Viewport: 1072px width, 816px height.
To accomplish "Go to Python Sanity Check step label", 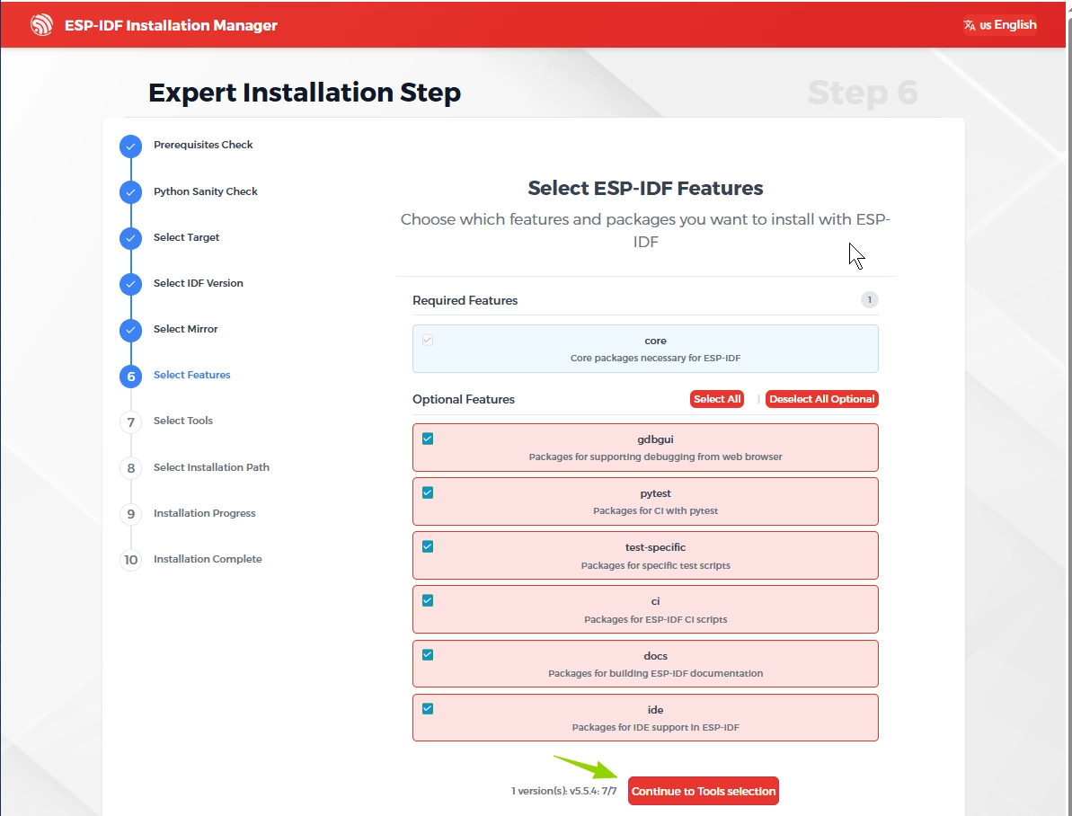I will [205, 191].
